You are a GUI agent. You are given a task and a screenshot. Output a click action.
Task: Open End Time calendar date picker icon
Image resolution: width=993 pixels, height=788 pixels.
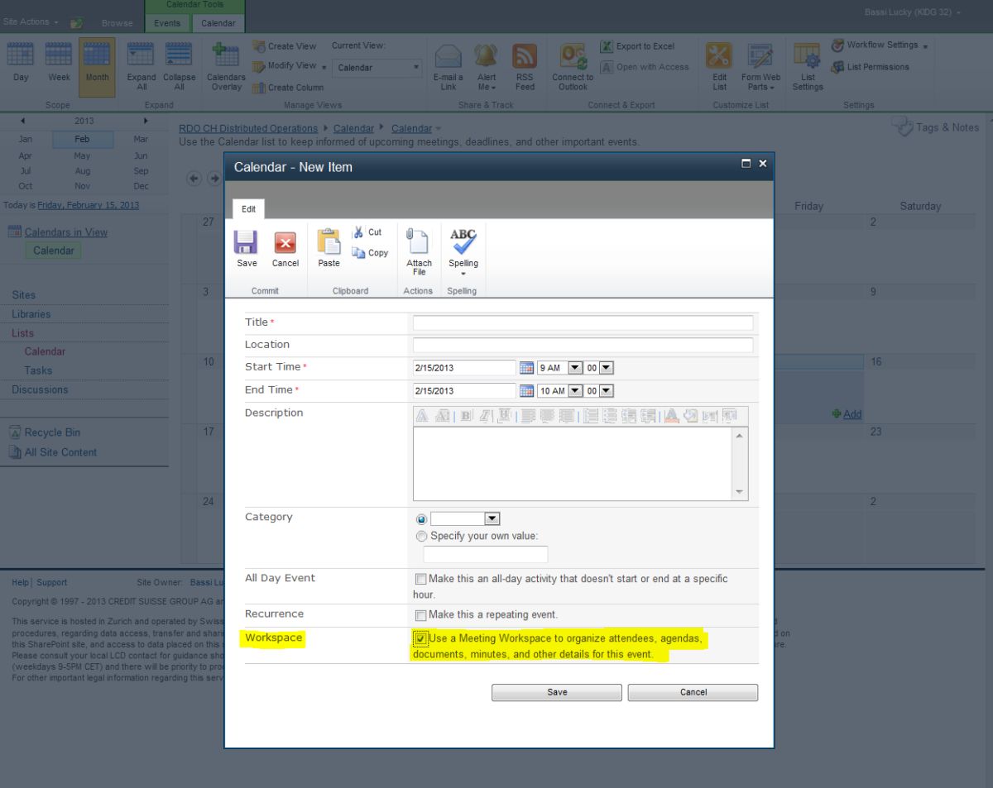[x=526, y=391]
